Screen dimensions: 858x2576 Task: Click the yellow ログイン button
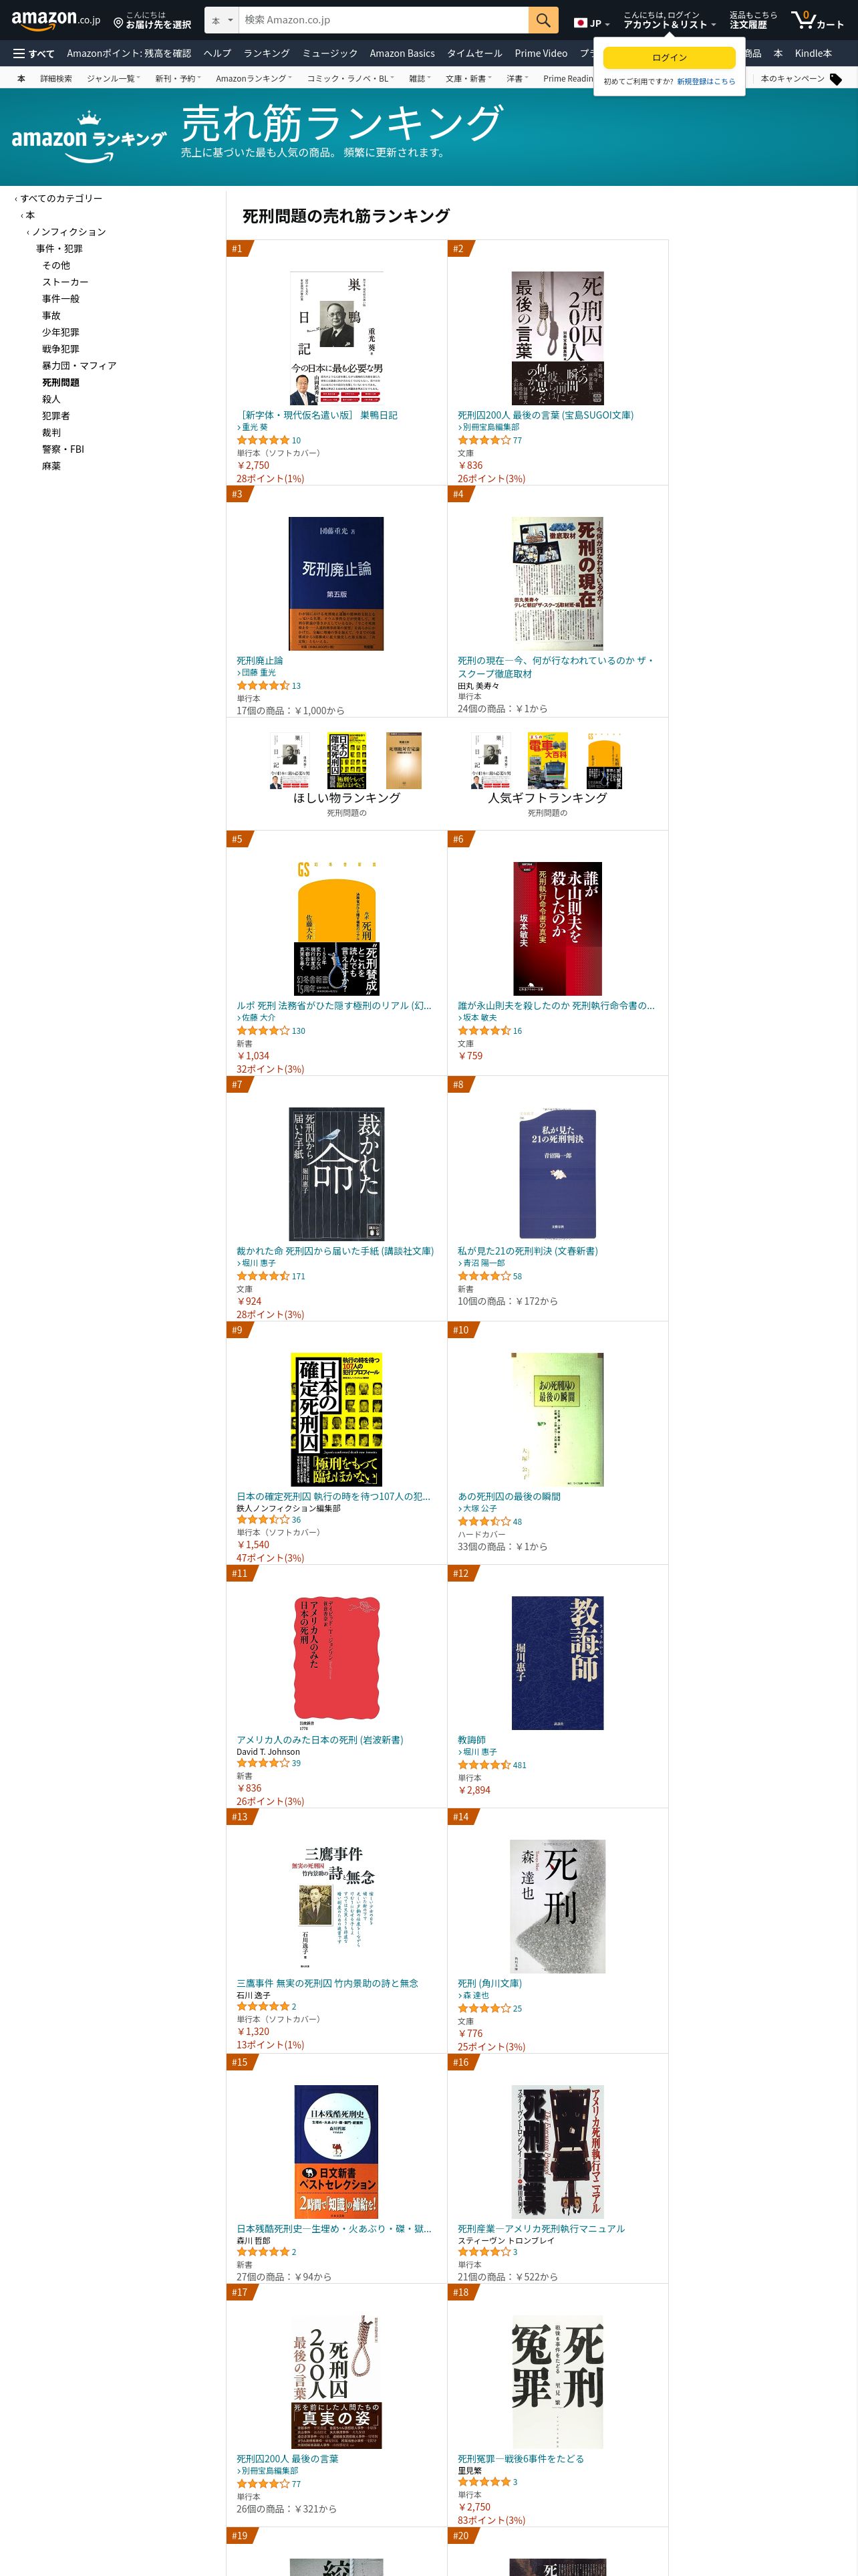point(669,57)
